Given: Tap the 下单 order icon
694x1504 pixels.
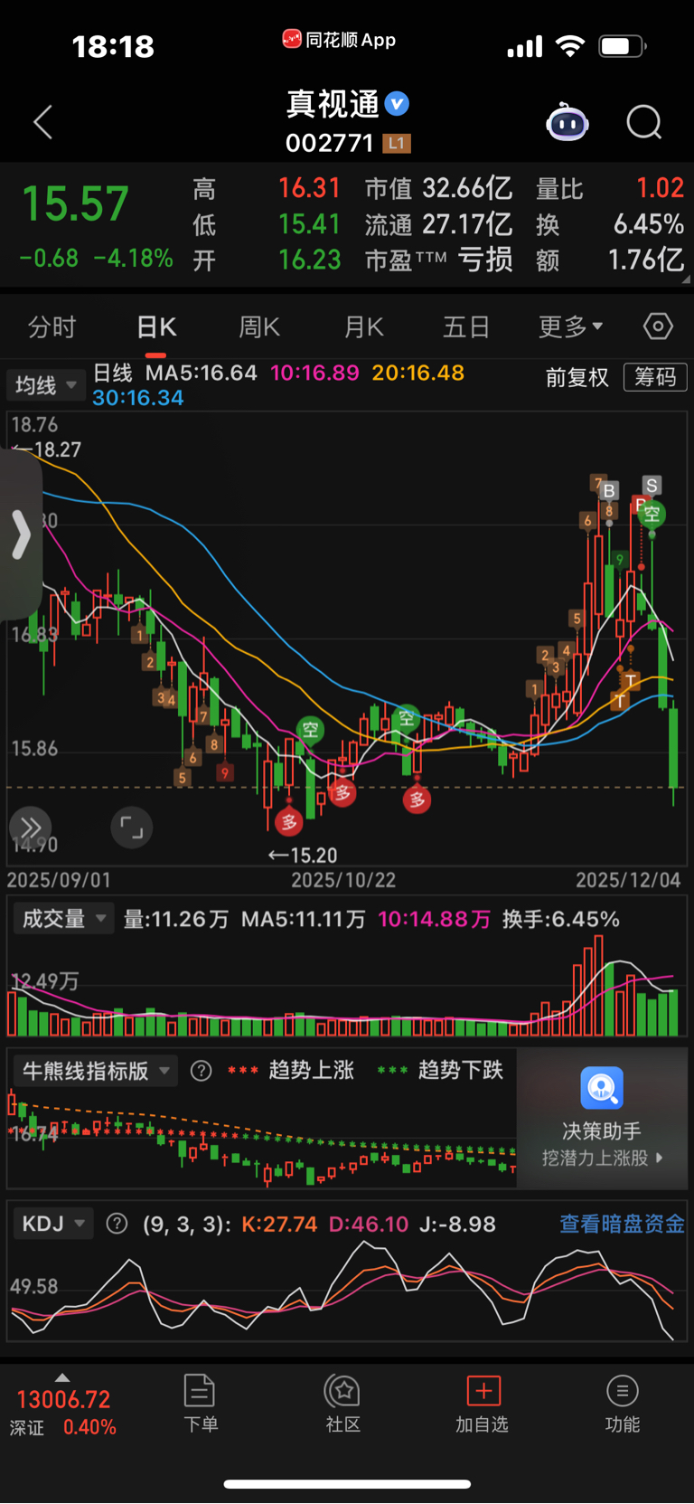Looking at the screenshot, I should 199,1391.
